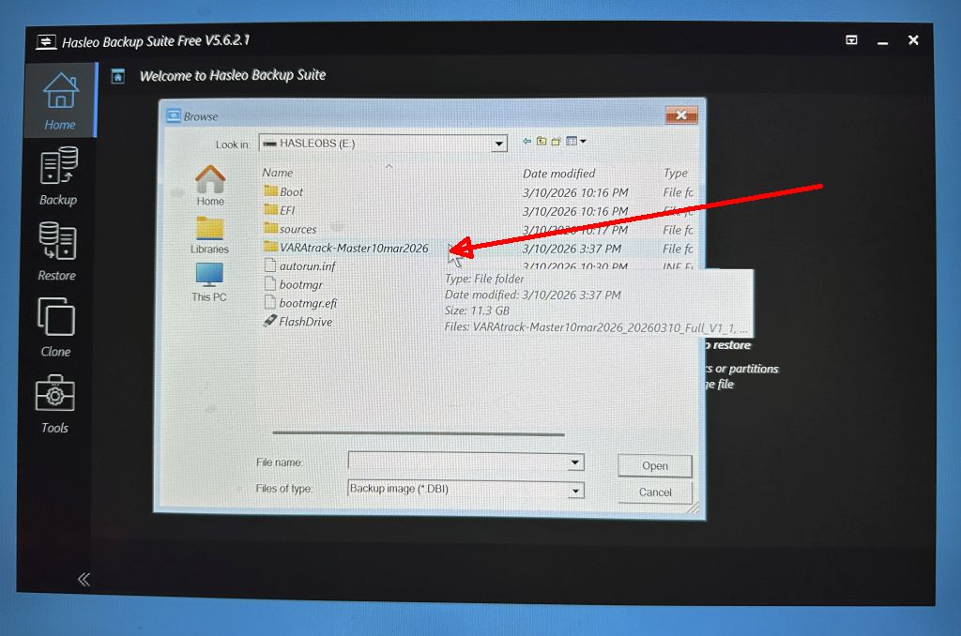
Task: Click the up one level folder icon
Action: coord(542,142)
